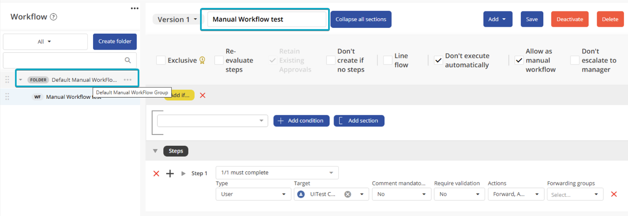
Task: Toggle the Line flow checkbox
Action: [x=388, y=61]
